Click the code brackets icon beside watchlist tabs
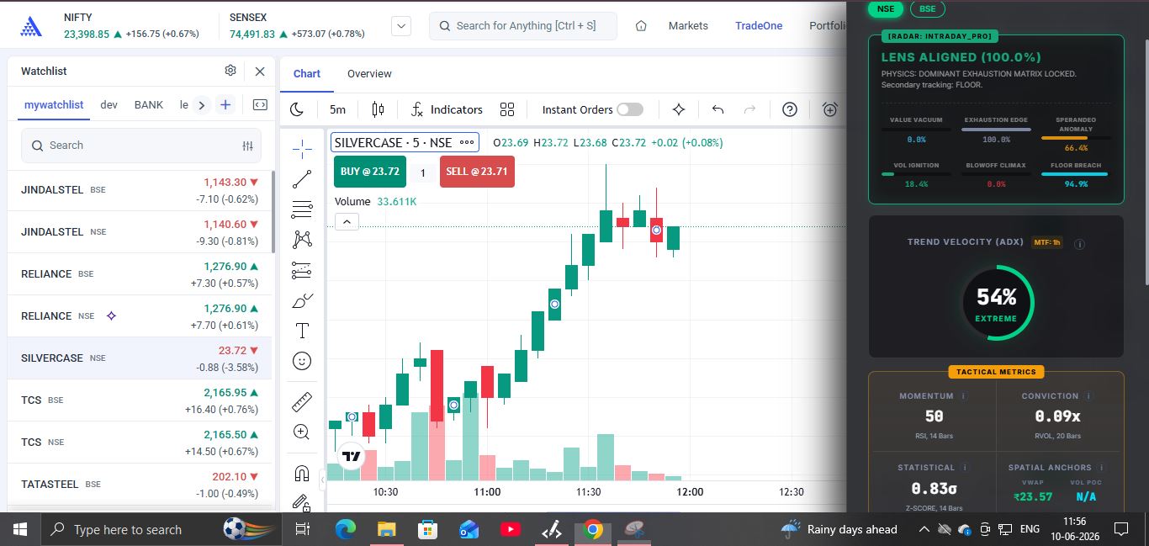Viewport: 1149px width, 546px height. tap(260, 105)
